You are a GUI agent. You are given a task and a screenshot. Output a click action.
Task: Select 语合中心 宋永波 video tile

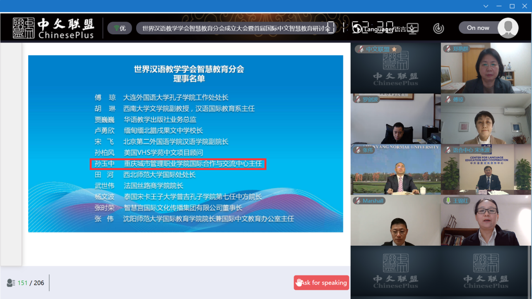pyautogui.click(x=486, y=170)
